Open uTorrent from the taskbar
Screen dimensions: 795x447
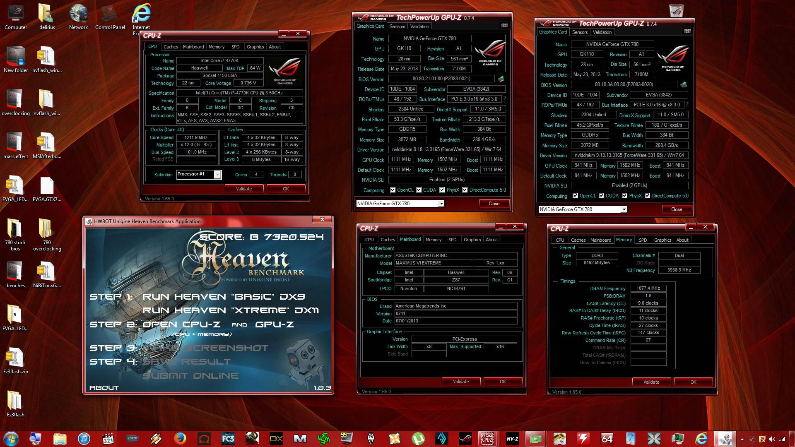tap(419, 438)
